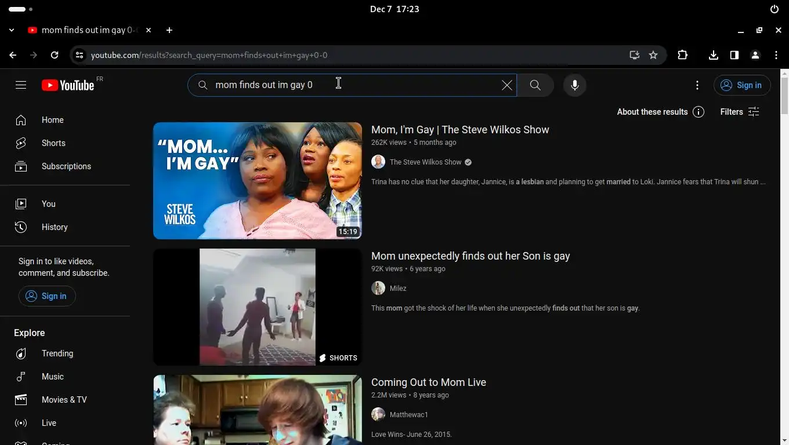Visit The Steve Wilkos Show channel name
789x445 pixels.
tap(425, 162)
